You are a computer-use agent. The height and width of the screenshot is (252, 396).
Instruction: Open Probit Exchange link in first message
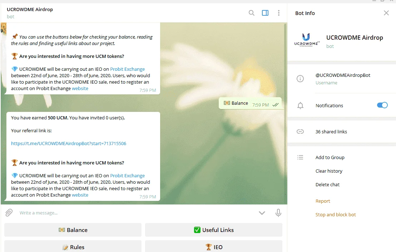pyautogui.click(x=127, y=69)
